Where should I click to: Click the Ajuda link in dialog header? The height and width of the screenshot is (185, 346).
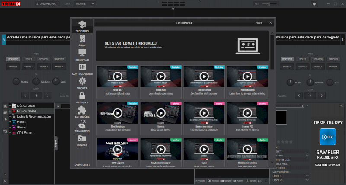(x=259, y=22)
